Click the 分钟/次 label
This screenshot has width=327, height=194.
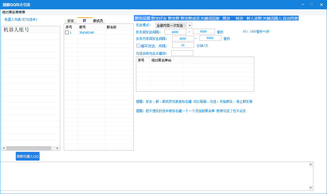tap(202, 46)
